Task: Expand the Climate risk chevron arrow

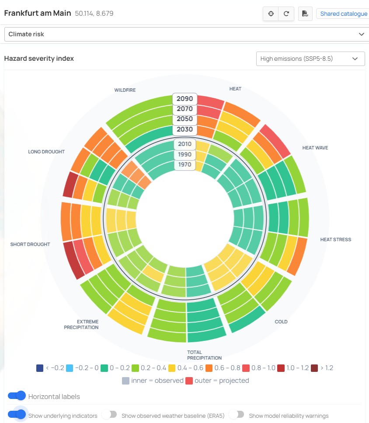Action: (x=361, y=34)
